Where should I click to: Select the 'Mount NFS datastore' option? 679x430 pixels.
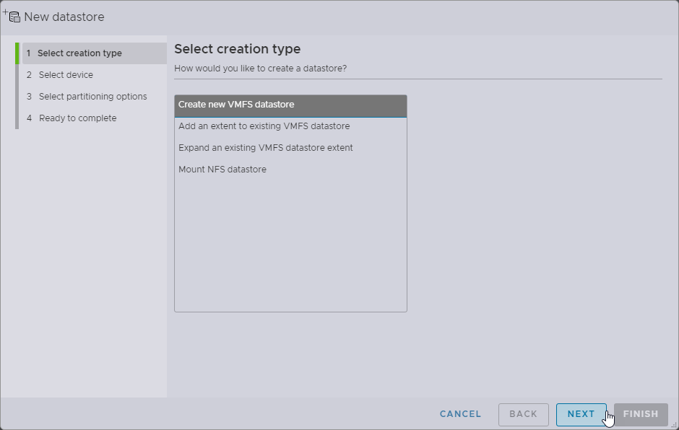(x=222, y=170)
